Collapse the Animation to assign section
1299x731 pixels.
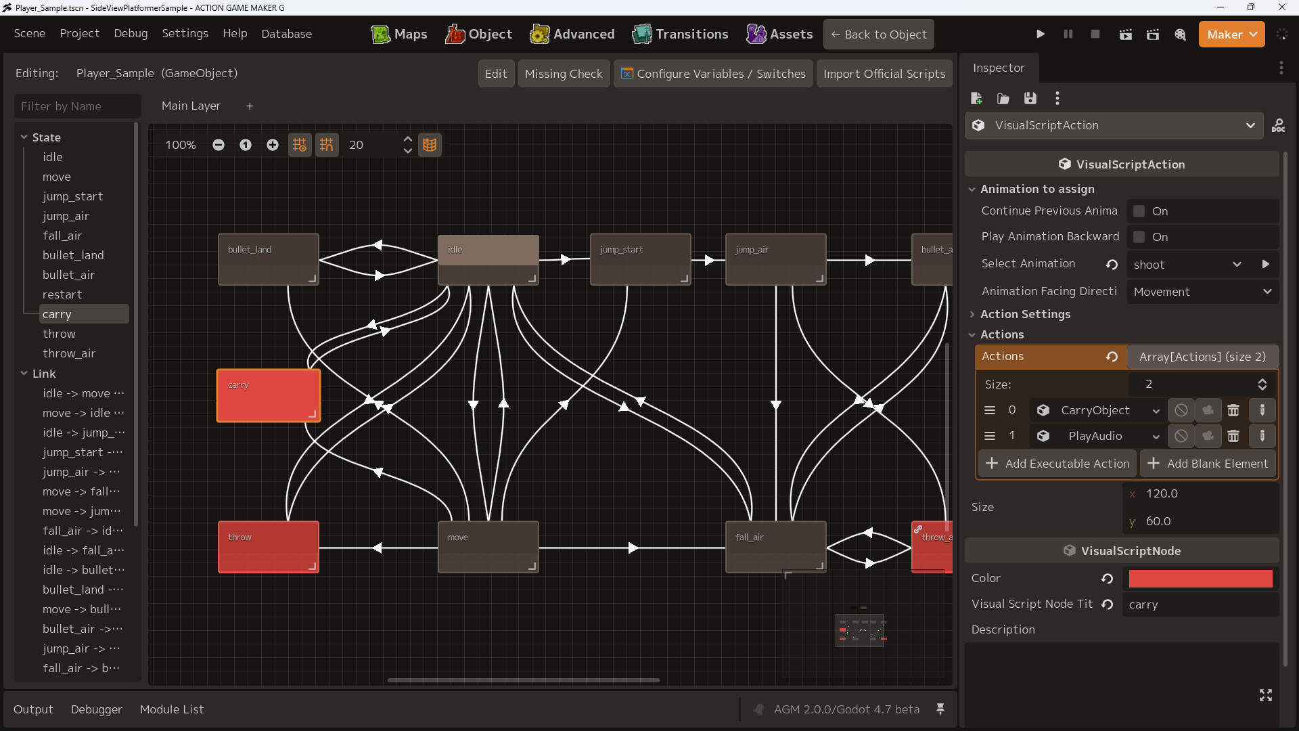pos(1037,189)
